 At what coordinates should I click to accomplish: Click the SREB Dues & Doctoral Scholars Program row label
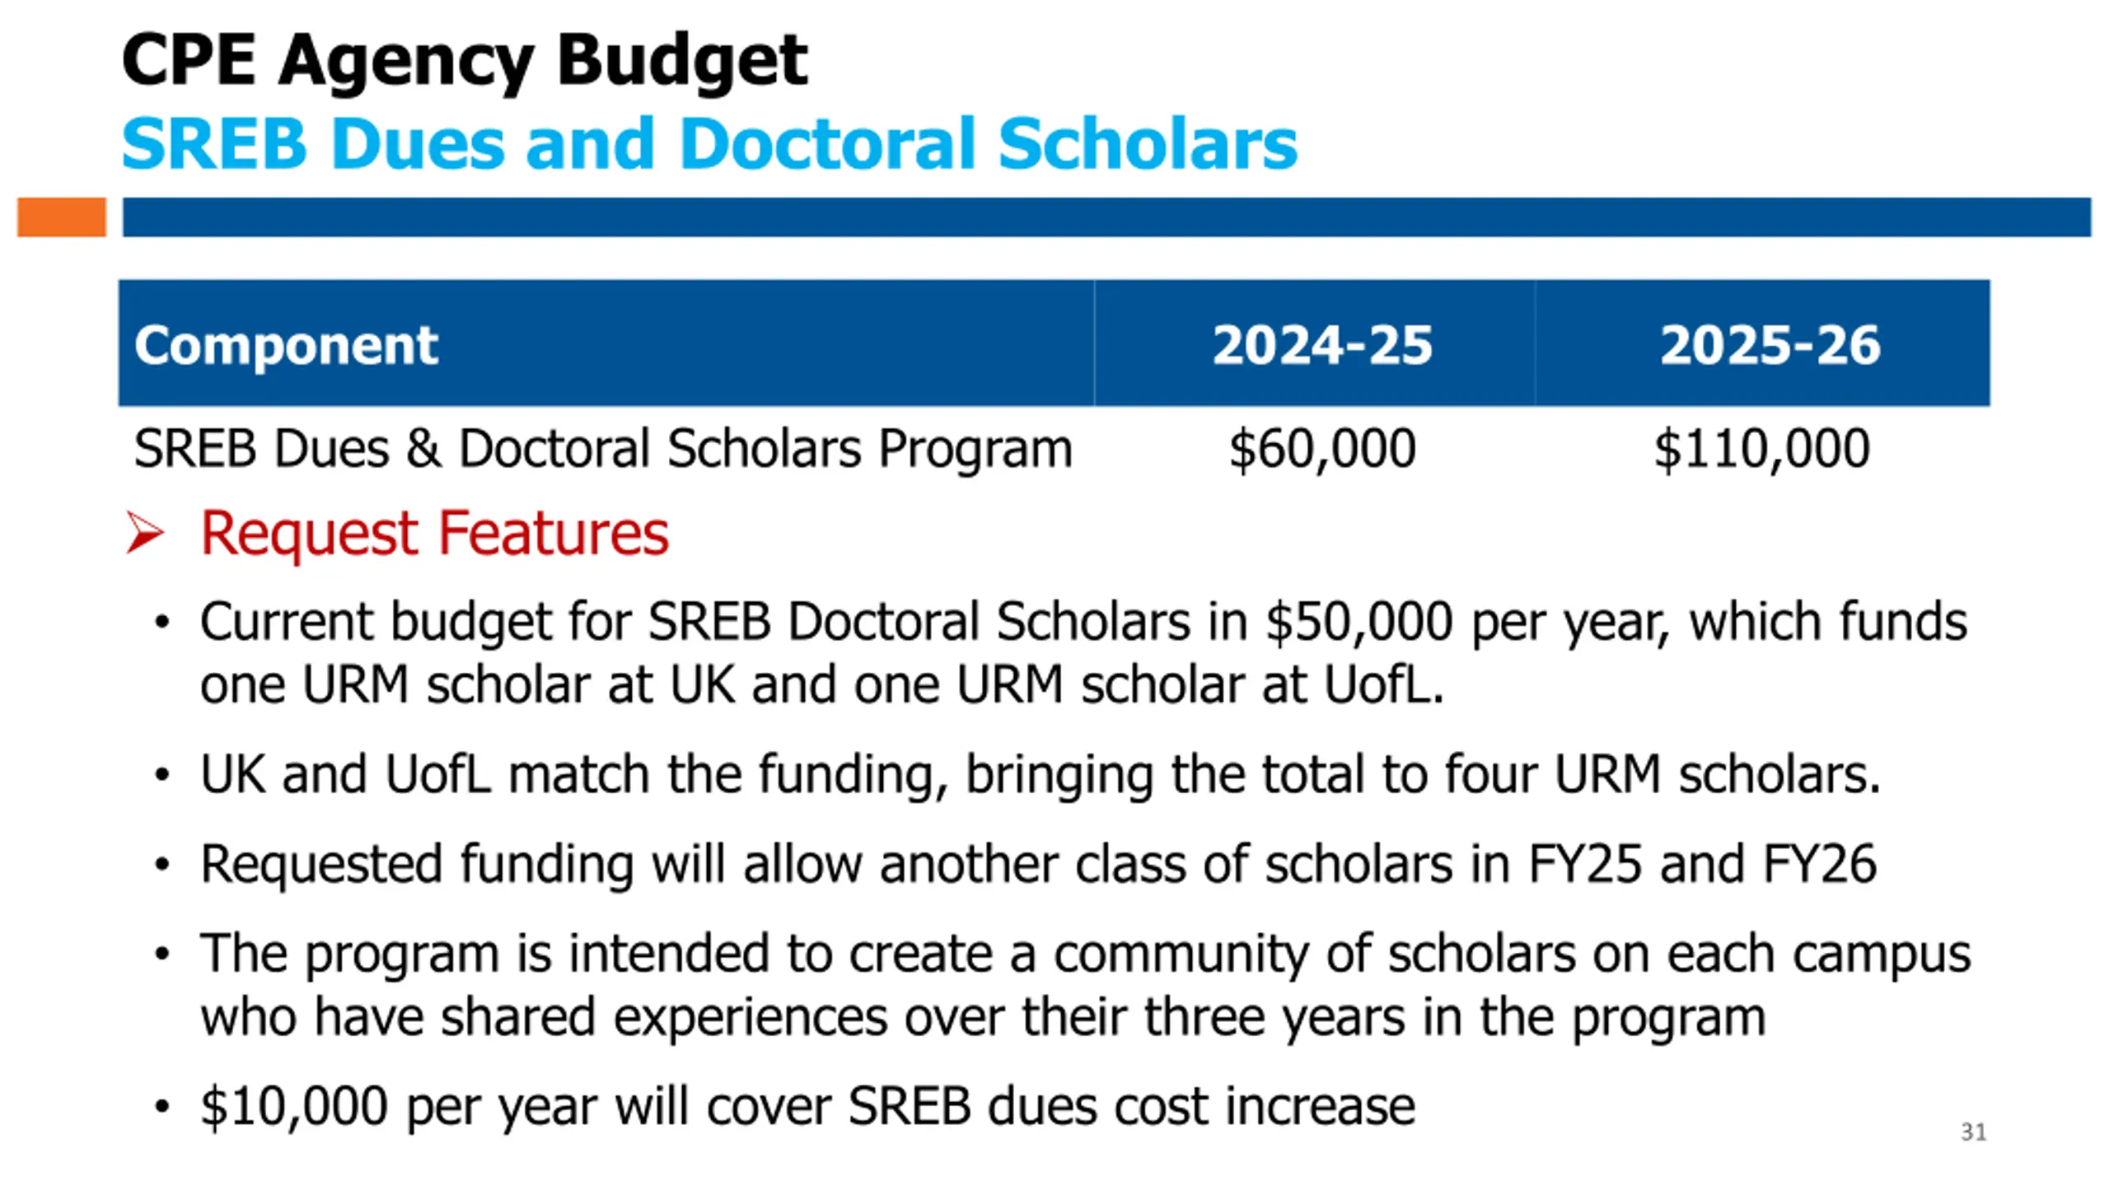[x=603, y=449]
